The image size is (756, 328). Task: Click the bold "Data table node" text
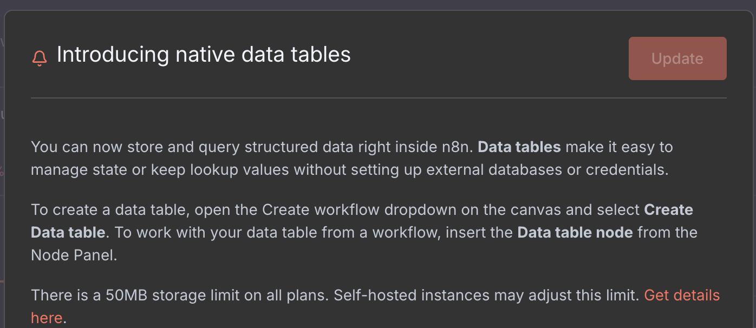[575, 233]
